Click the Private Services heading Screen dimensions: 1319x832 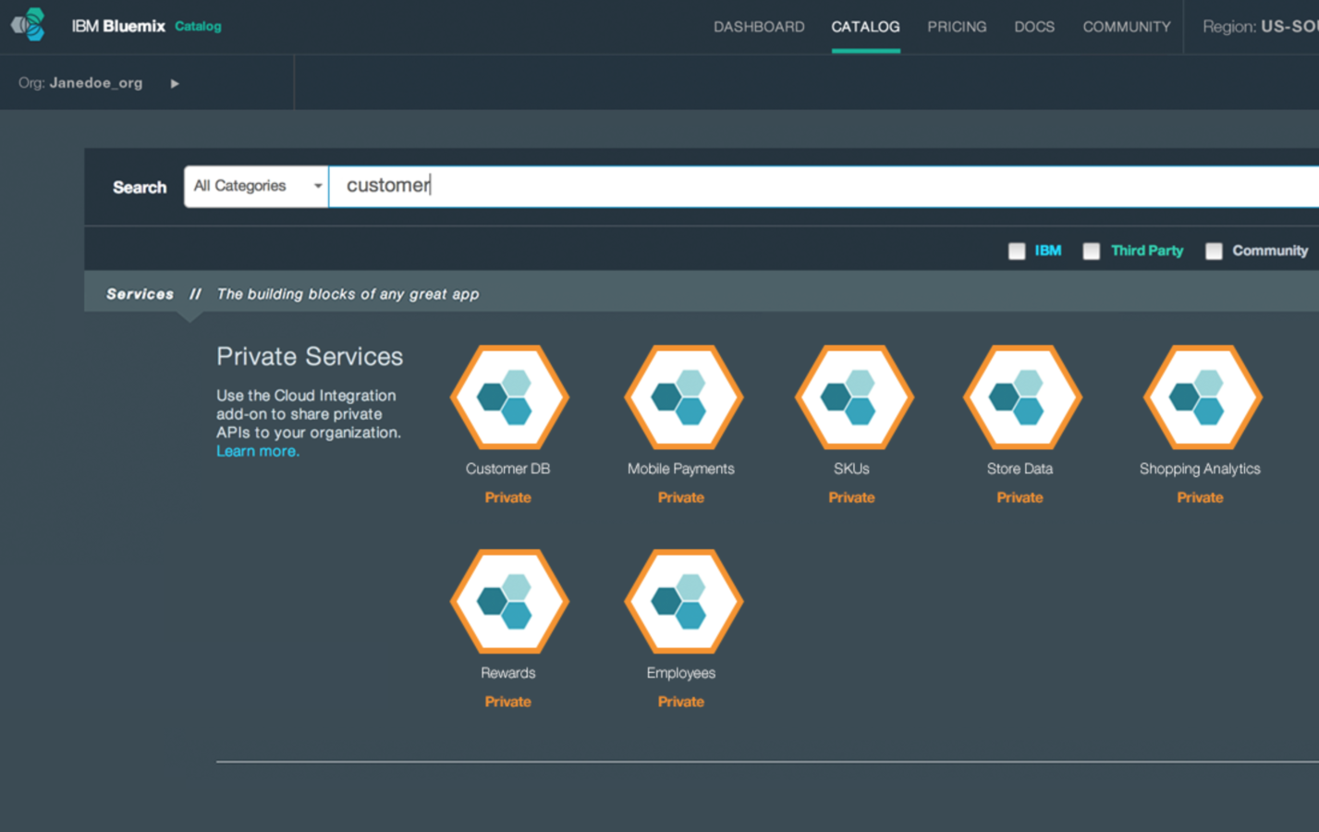pos(310,357)
